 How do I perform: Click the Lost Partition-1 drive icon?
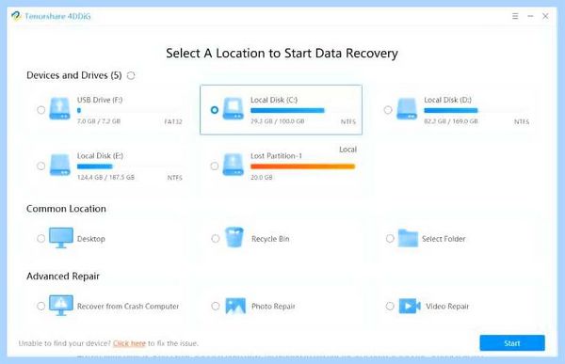(234, 165)
